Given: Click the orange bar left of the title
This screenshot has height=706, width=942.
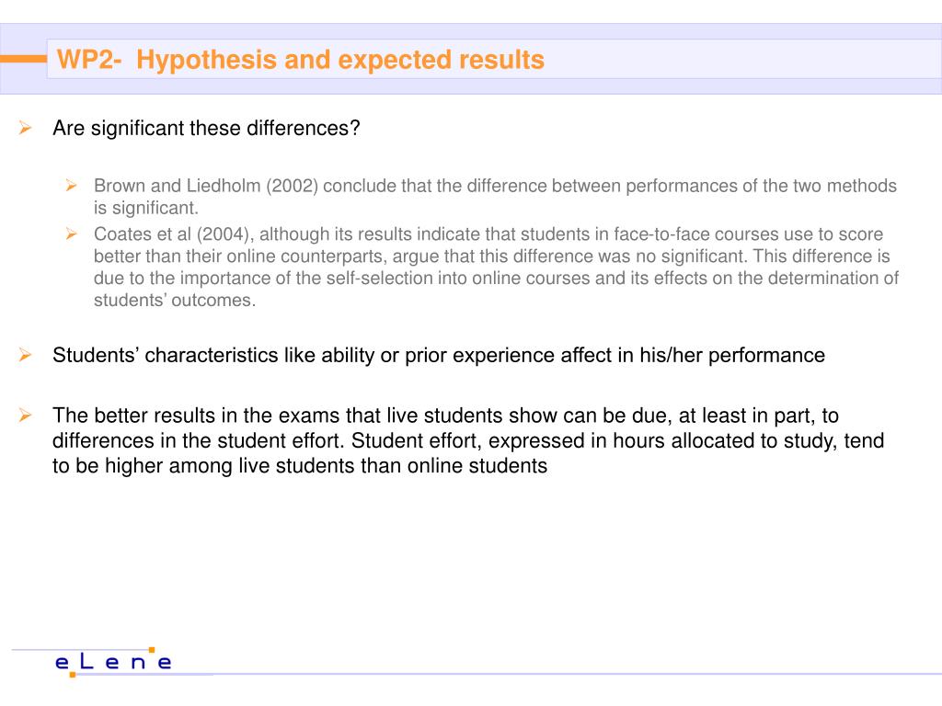Looking at the screenshot, I should (23, 59).
